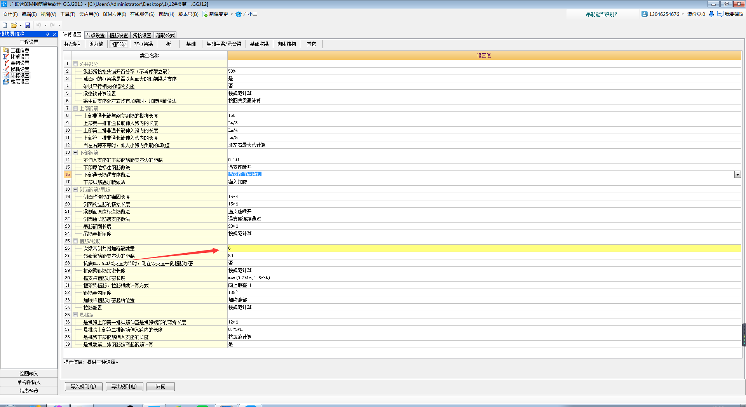Viewport: 746px width, 407px height.
Task: Open dropdown arrow next to Open folder
Action: (x=21, y=25)
